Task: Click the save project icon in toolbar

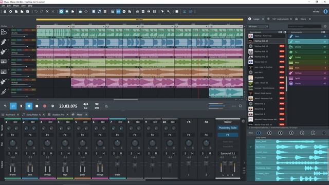Action: pos(27,11)
